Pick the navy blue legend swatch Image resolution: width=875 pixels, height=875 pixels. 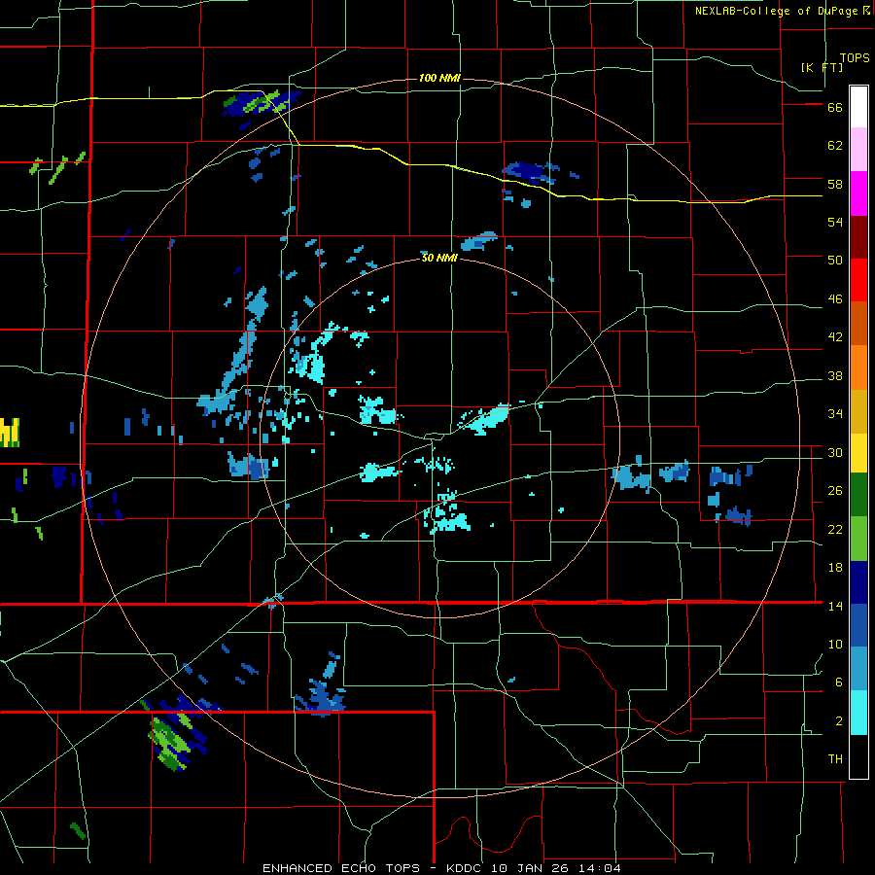pyautogui.click(x=858, y=582)
